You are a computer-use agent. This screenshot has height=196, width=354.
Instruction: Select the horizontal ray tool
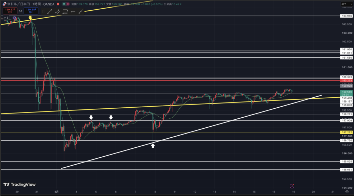click(x=73, y=12)
